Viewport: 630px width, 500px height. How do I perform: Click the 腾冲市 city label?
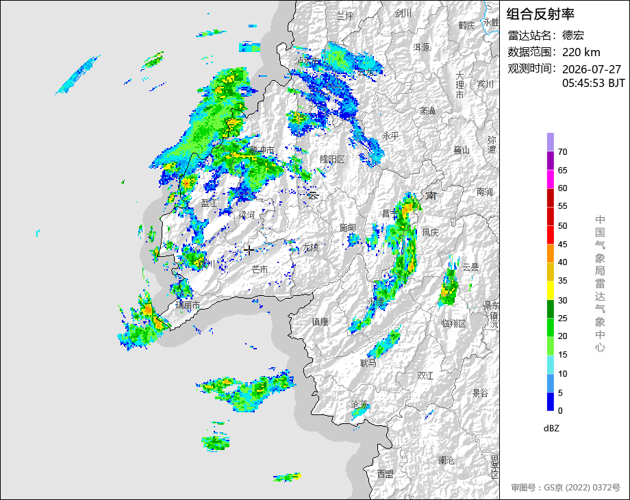262,150
